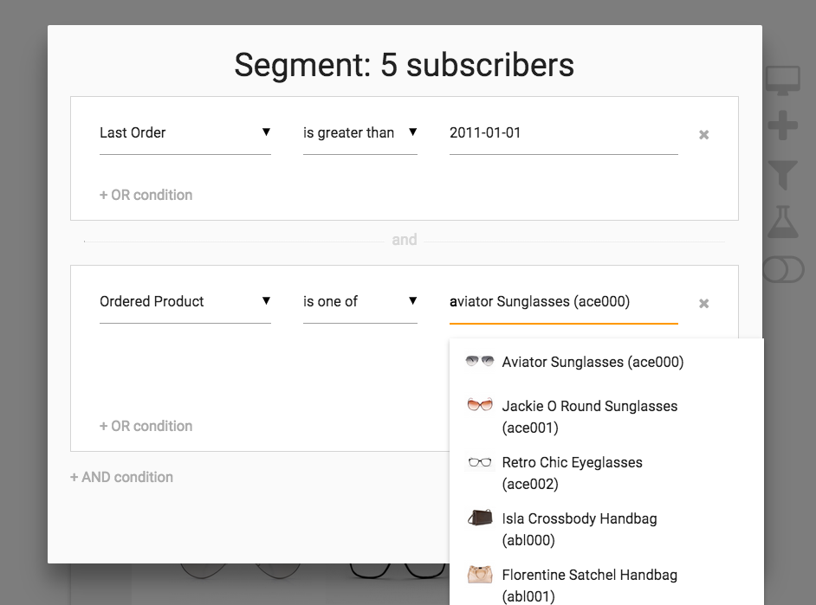Click the 2011-01-01 date input field

click(563, 133)
